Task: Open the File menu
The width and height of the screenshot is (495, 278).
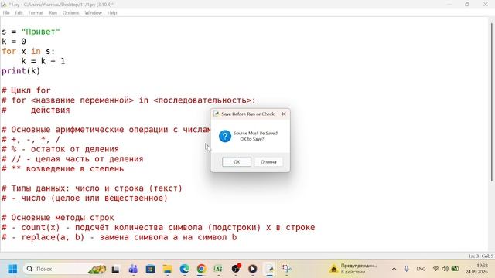Action: [6, 13]
